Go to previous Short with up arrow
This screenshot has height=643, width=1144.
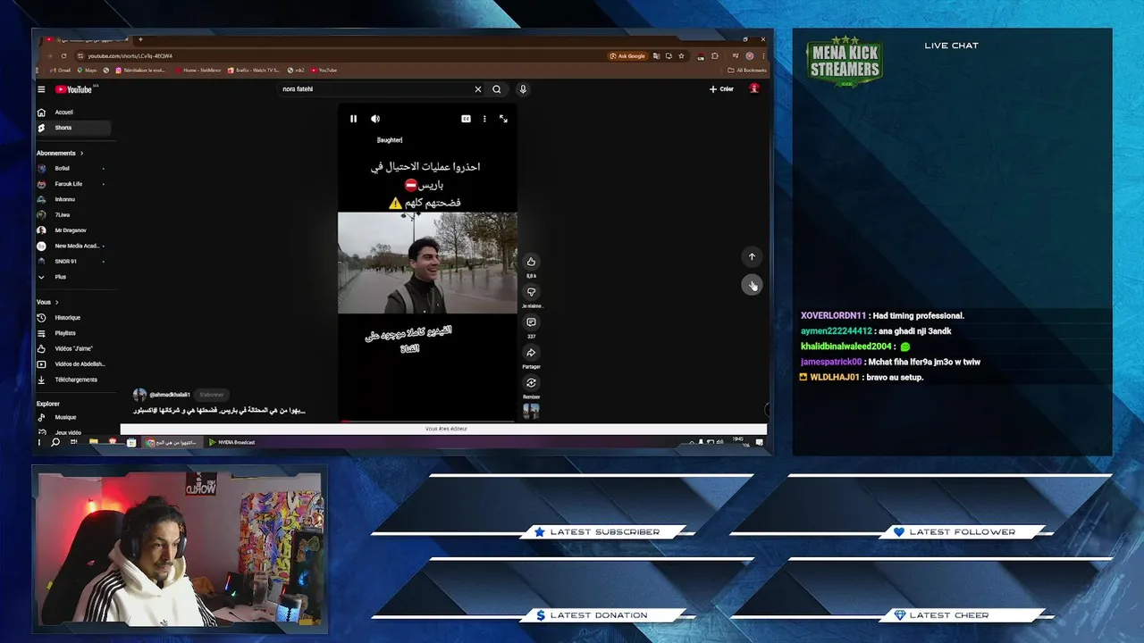tap(752, 256)
